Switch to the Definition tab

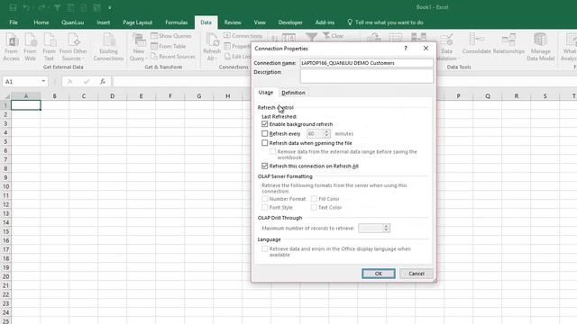(293, 93)
